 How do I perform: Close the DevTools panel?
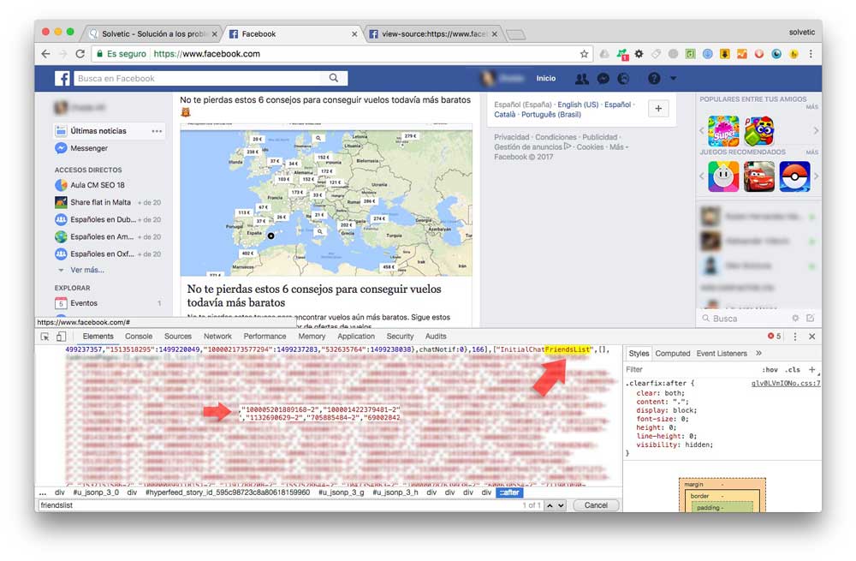tap(811, 337)
